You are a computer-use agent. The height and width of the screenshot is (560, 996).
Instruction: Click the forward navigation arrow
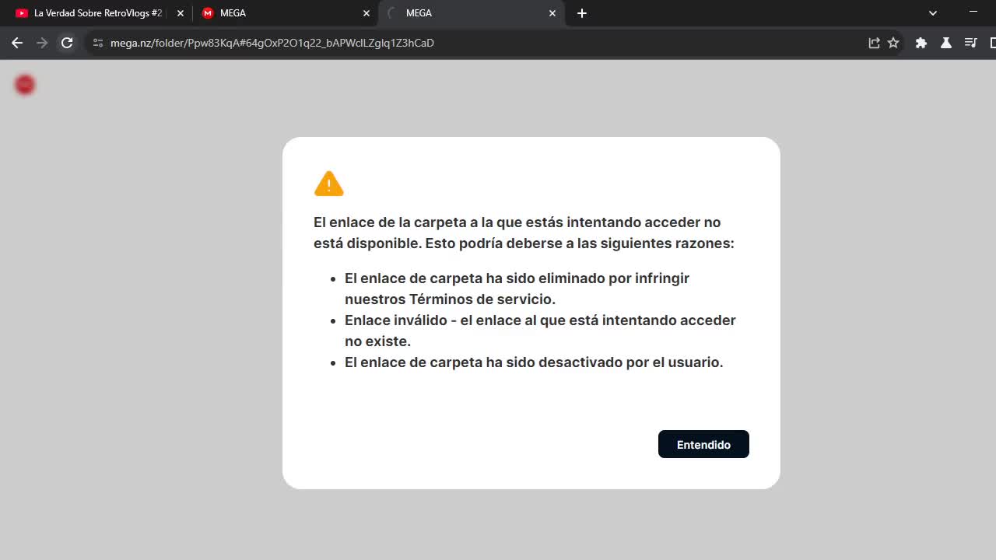point(42,43)
